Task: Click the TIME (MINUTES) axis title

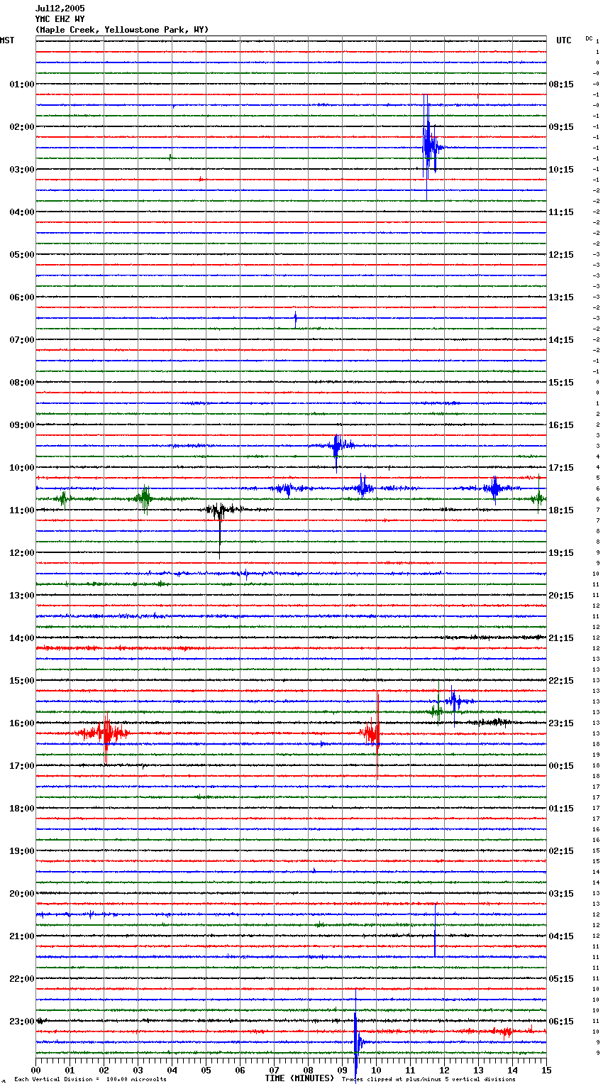Action: 299,1078
